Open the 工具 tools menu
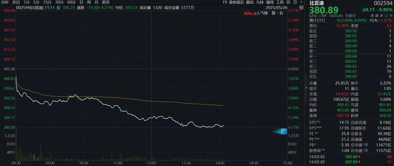Viewport: 394px width, 166px height. click(280, 2)
